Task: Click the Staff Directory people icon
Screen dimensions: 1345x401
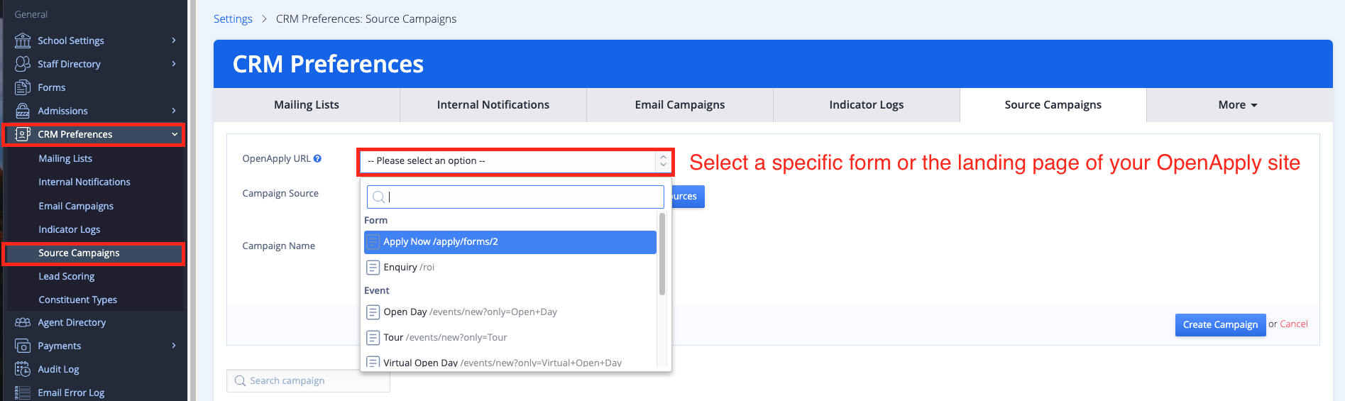Action: (23, 64)
